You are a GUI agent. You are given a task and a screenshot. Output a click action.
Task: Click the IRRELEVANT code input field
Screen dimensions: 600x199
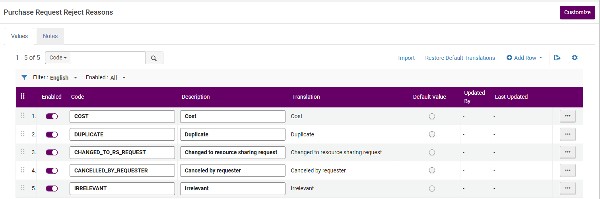point(122,189)
